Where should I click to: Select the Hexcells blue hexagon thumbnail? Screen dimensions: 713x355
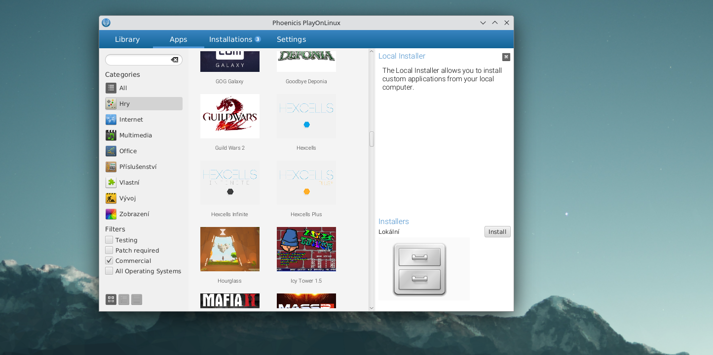coord(306,116)
